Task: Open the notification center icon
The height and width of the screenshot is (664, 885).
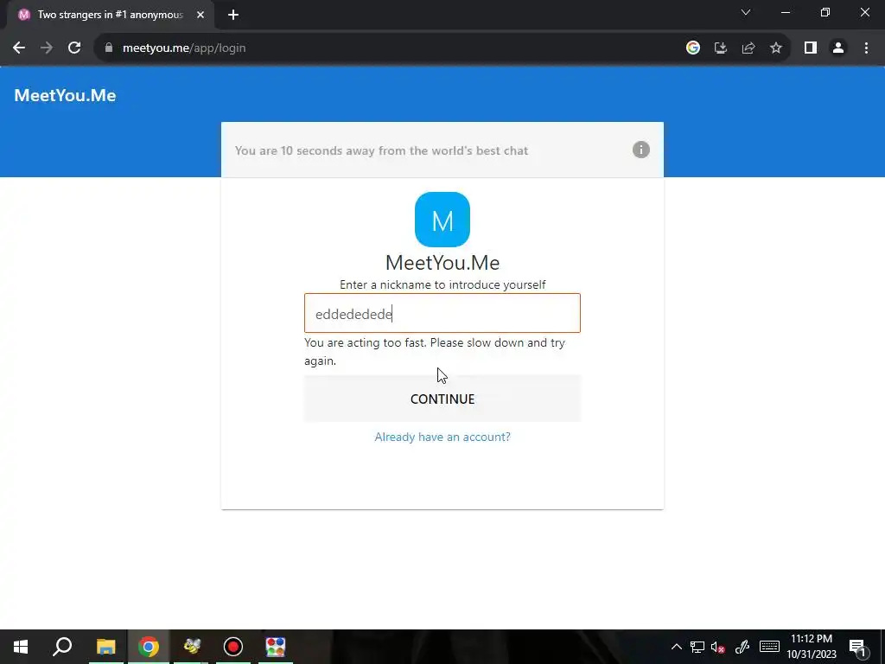Action: (857, 647)
